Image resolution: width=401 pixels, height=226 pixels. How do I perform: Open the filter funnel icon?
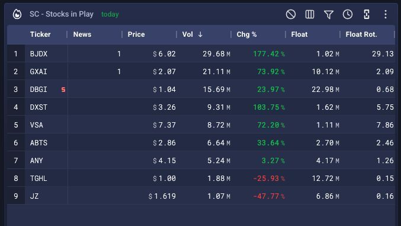click(329, 15)
